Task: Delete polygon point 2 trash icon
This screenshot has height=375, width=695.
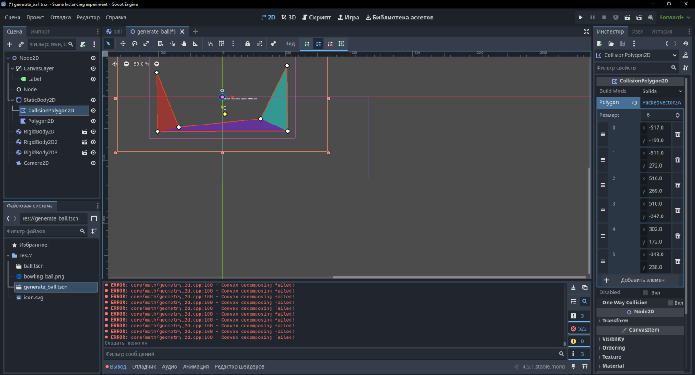Action: pos(677,185)
